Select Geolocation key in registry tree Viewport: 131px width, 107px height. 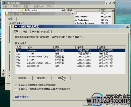tap(31, 10)
